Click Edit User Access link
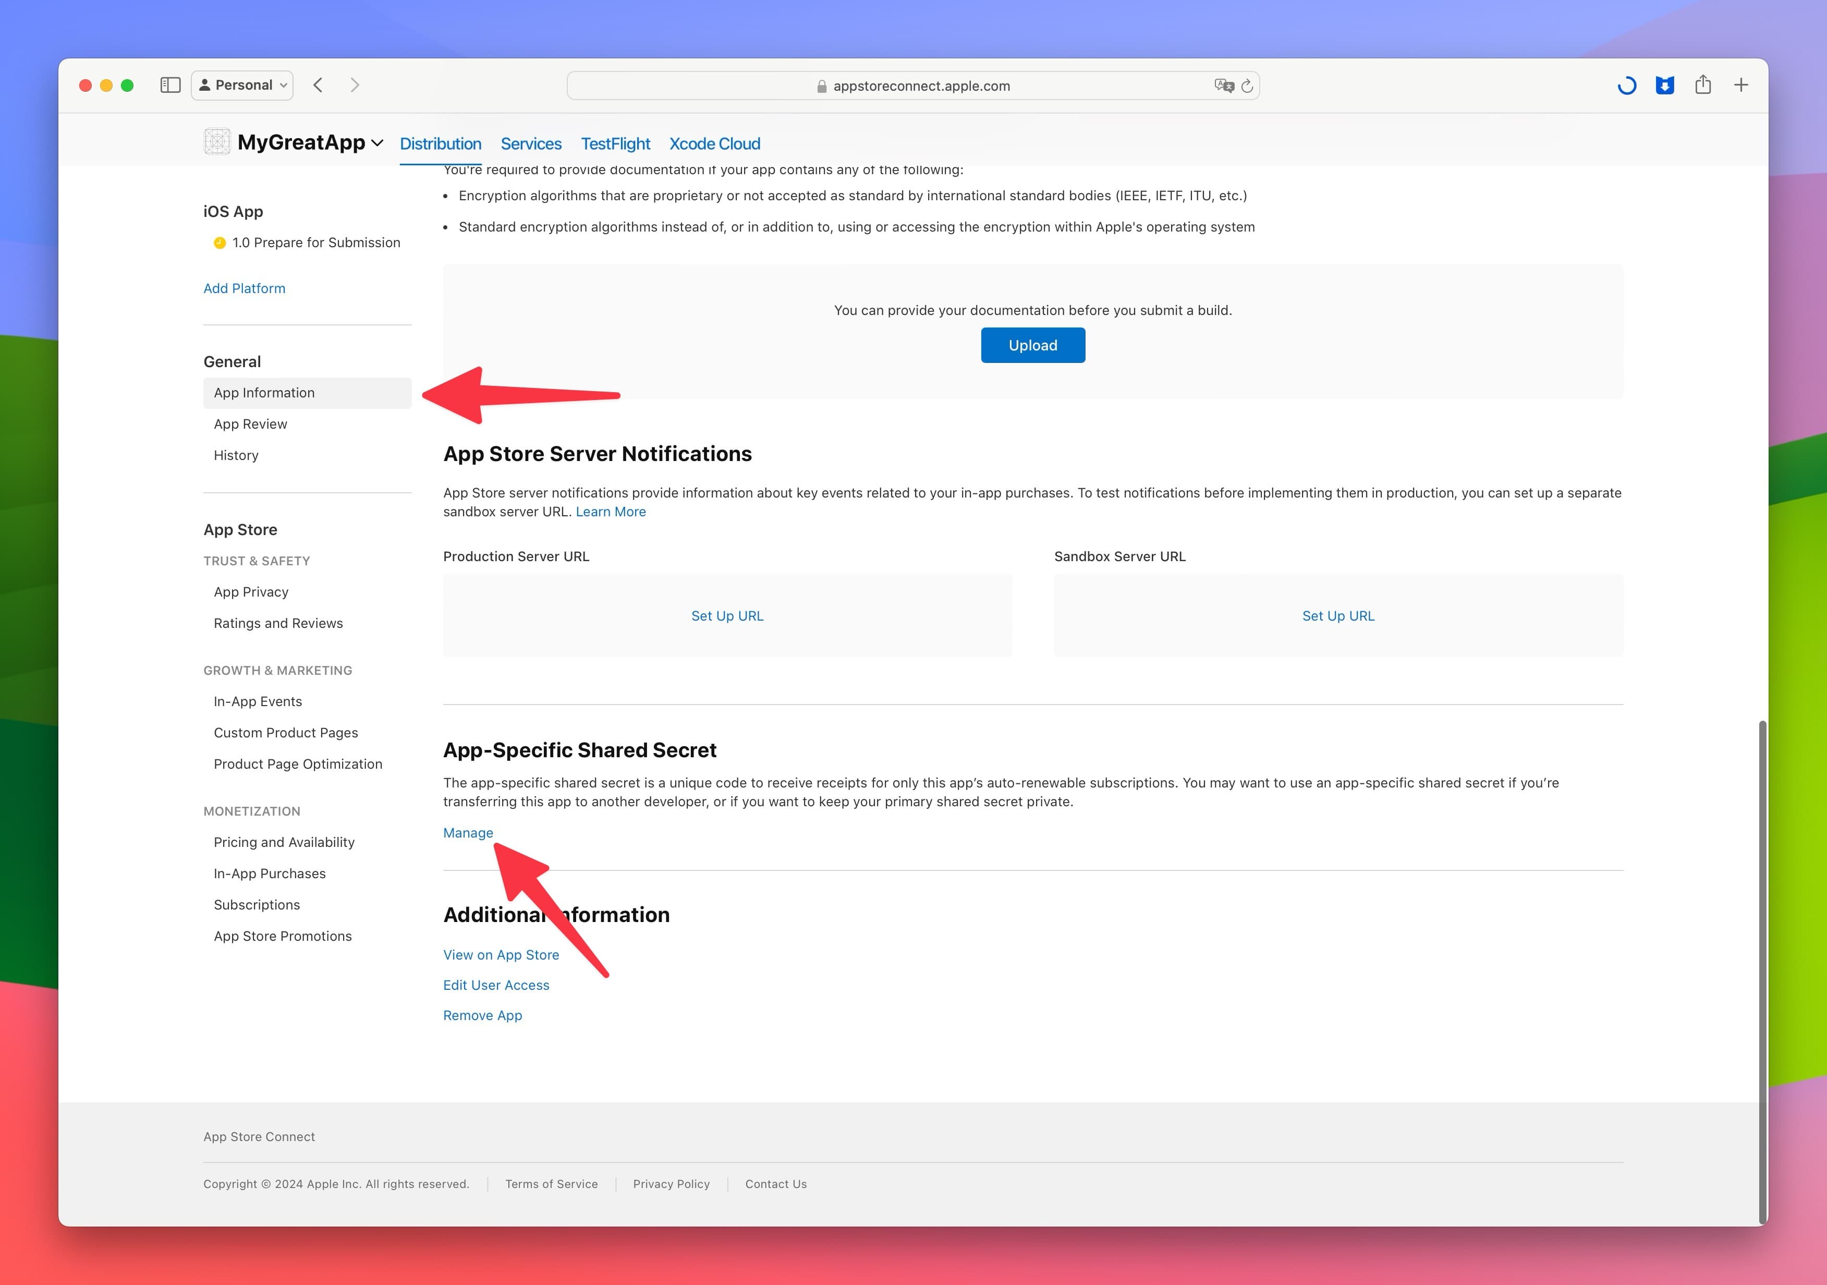Viewport: 1827px width, 1285px height. 496,985
